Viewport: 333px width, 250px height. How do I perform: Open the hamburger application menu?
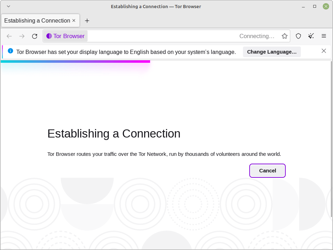(x=324, y=36)
